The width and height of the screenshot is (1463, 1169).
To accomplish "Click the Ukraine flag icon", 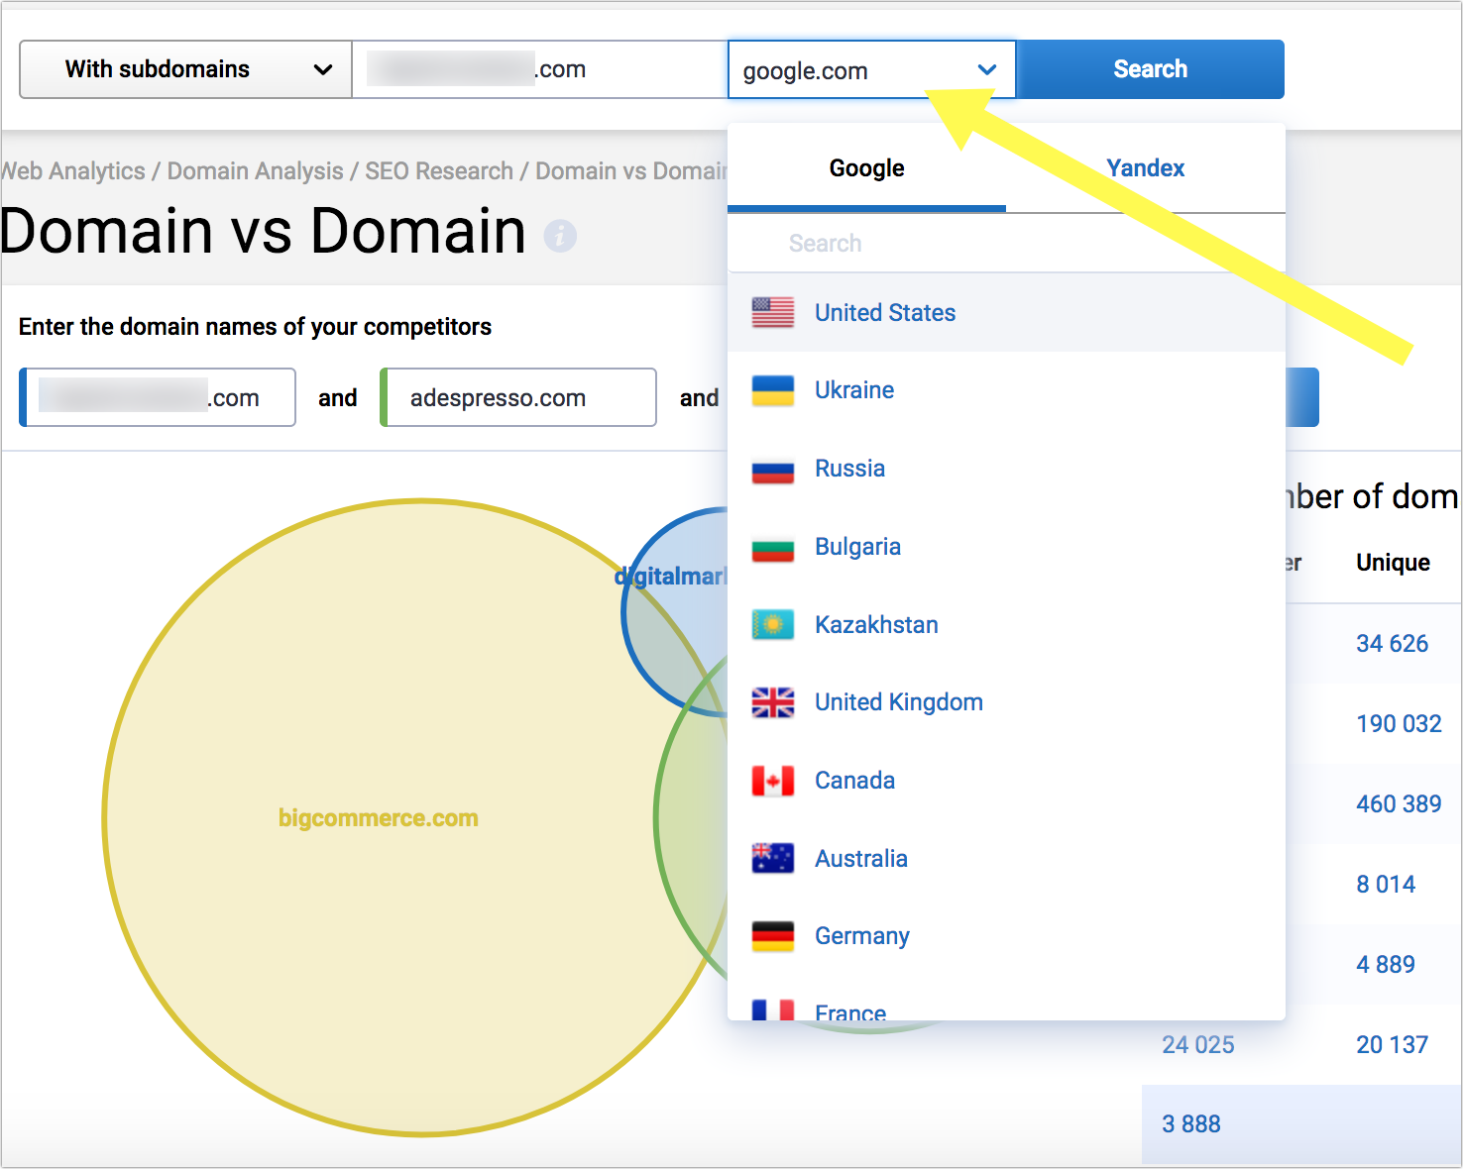I will coord(773,390).
